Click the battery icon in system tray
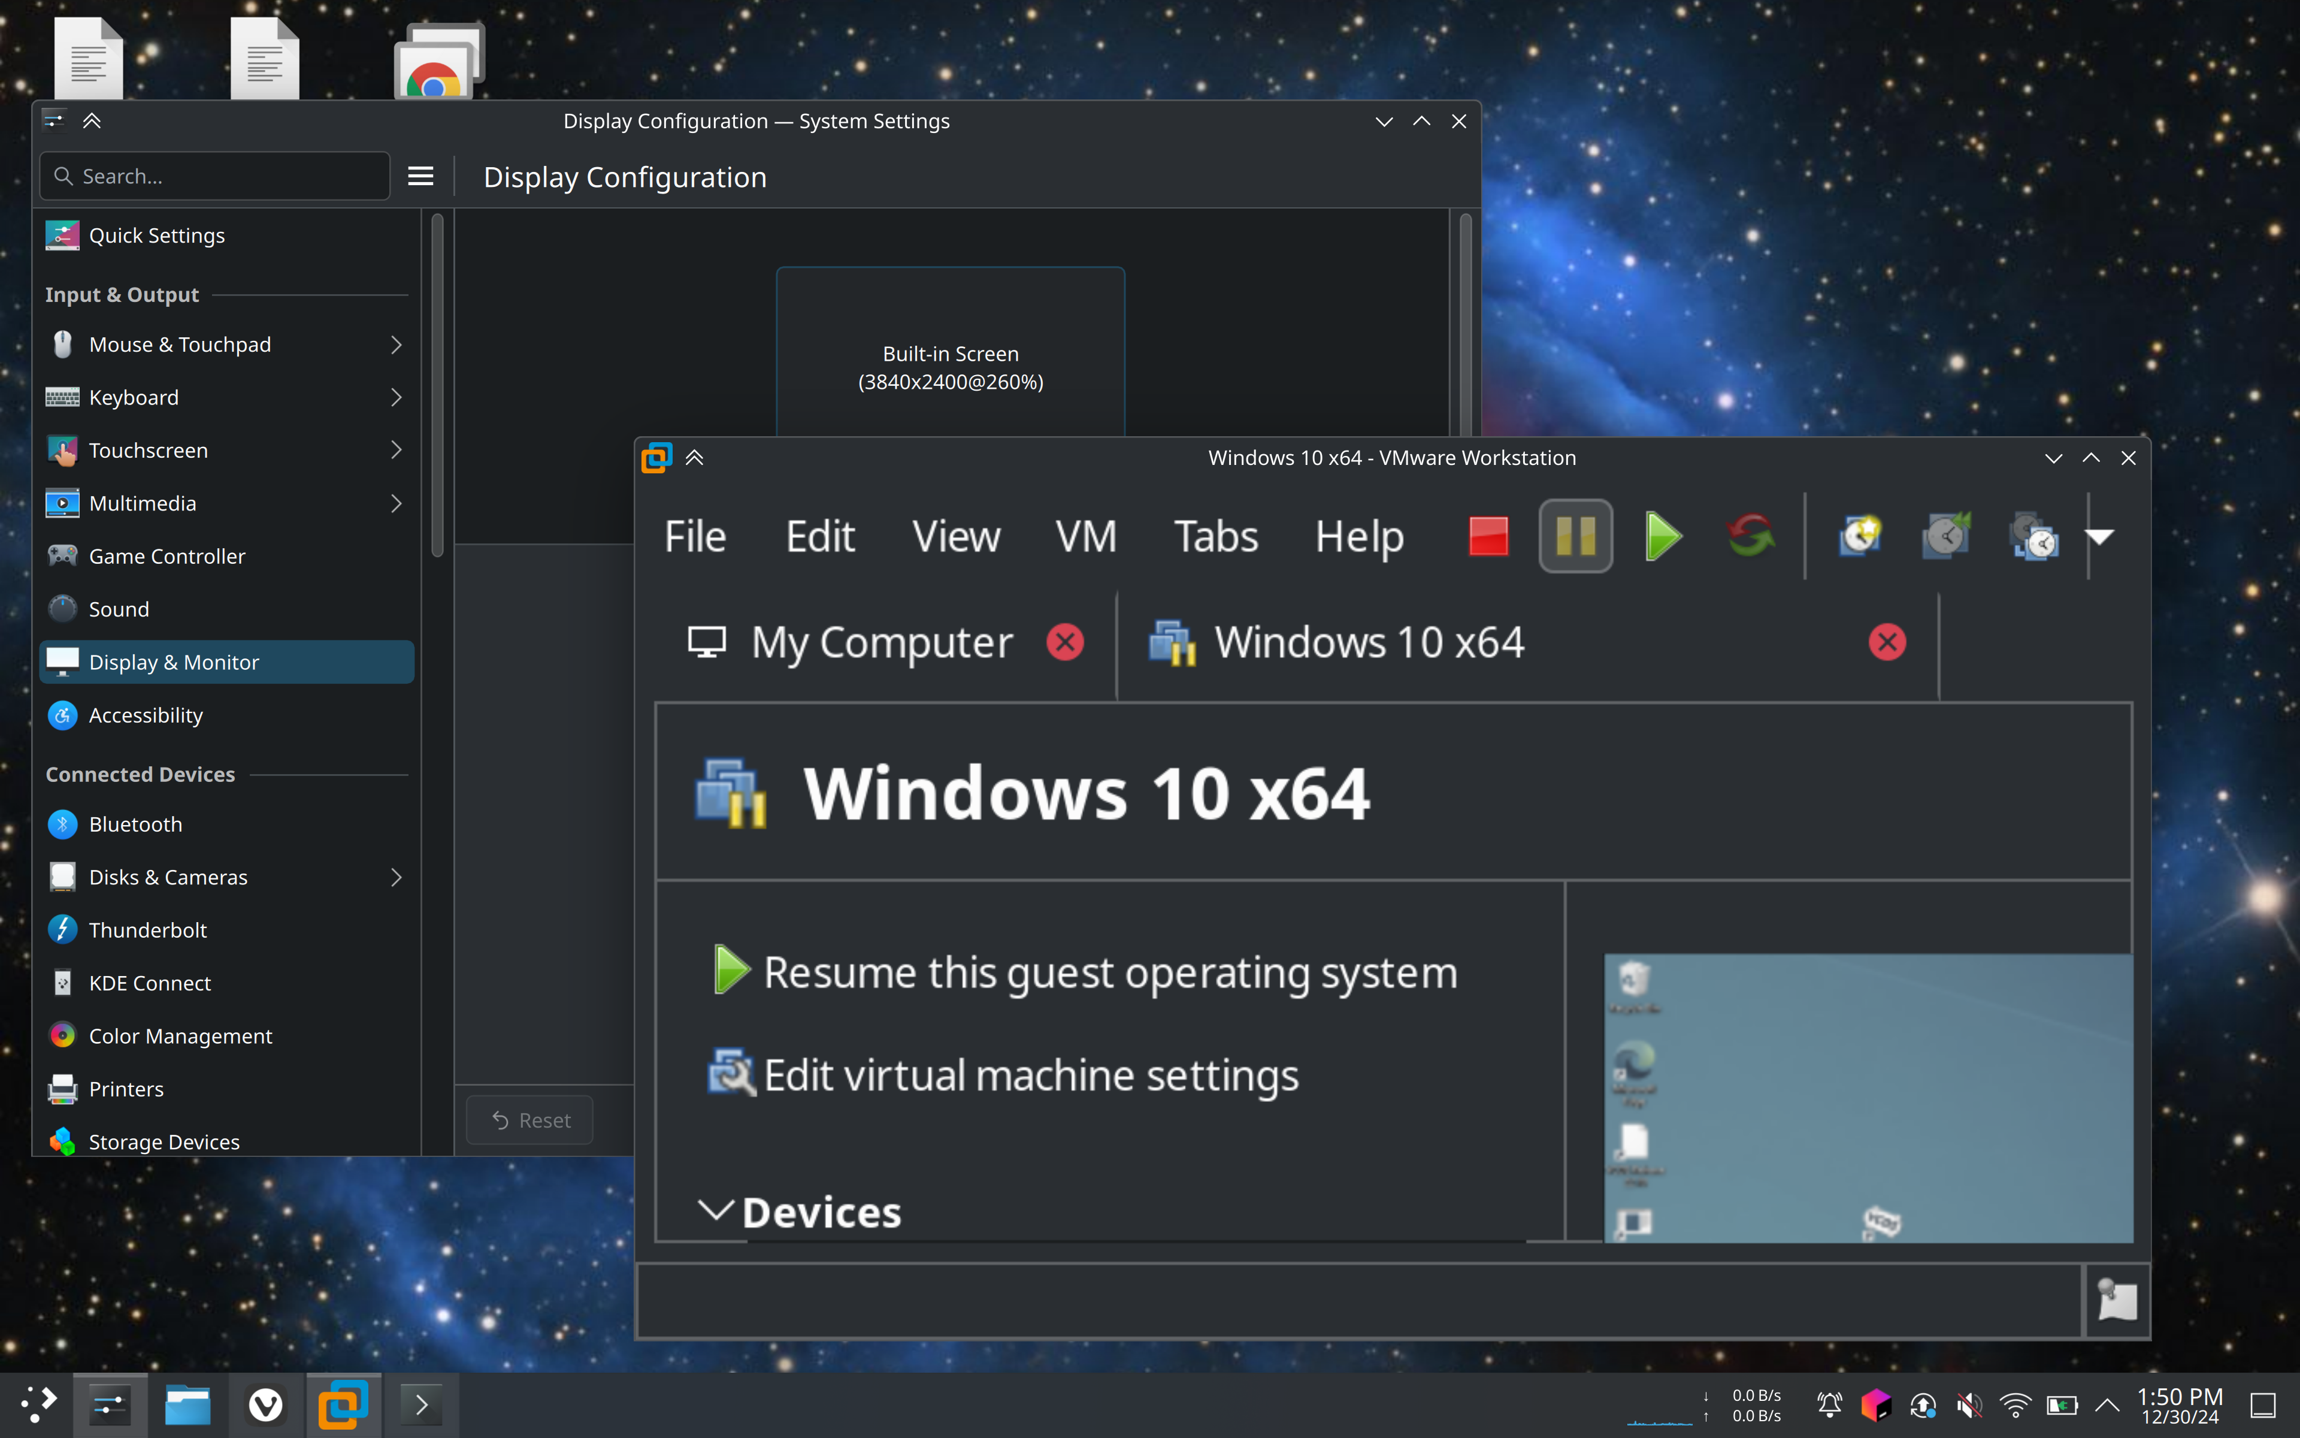Viewport: 2300px width, 1438px height. 2062,1404
